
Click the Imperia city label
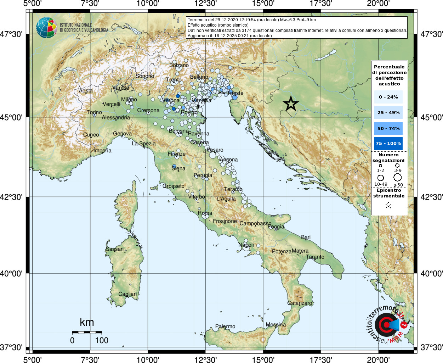pos(102,150)
